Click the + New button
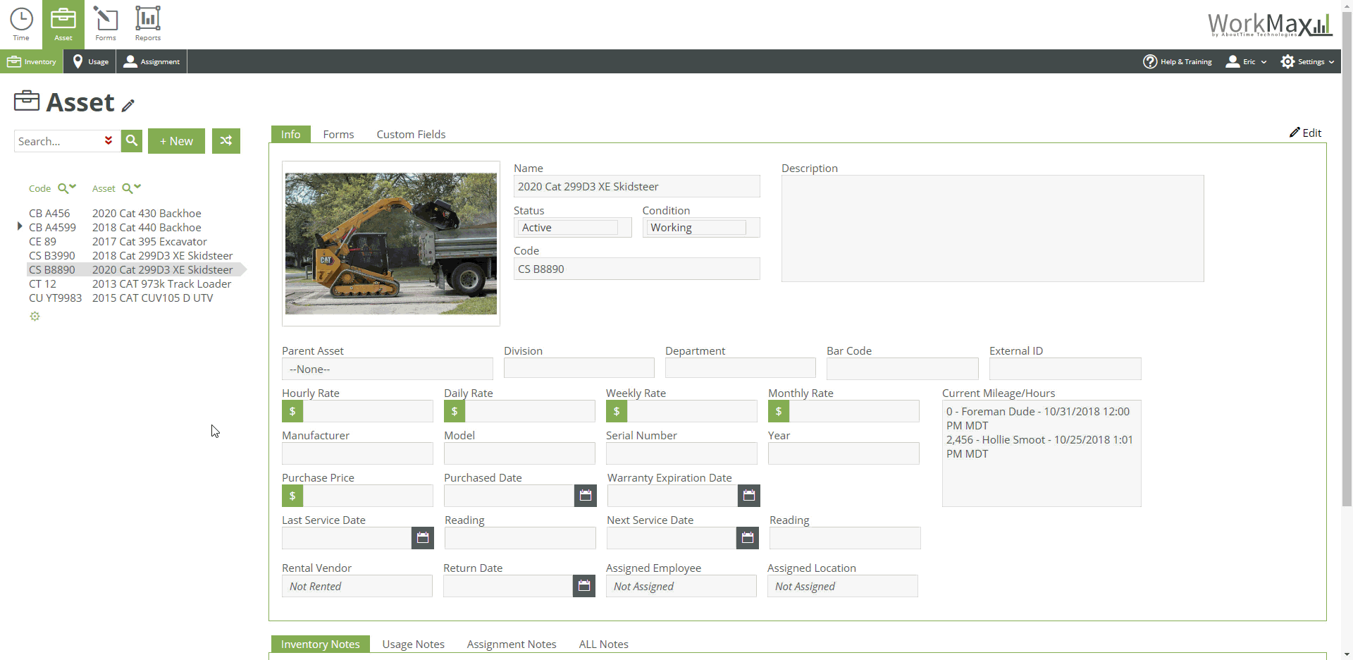This screenshot has width=1353, height=660. (x=176, y=141)
